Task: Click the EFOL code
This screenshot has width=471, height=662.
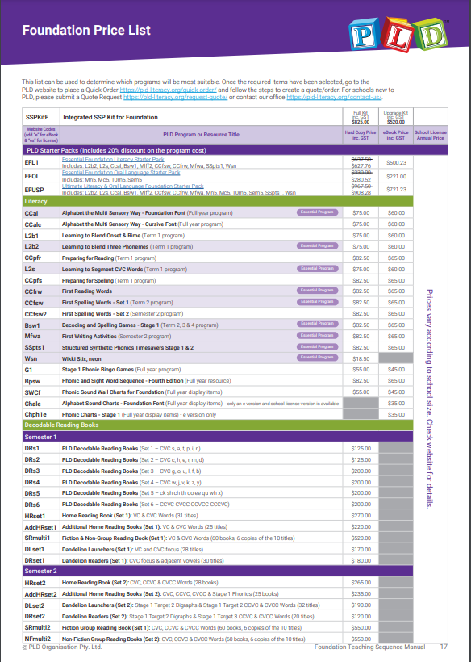Action: pos(32,176)
